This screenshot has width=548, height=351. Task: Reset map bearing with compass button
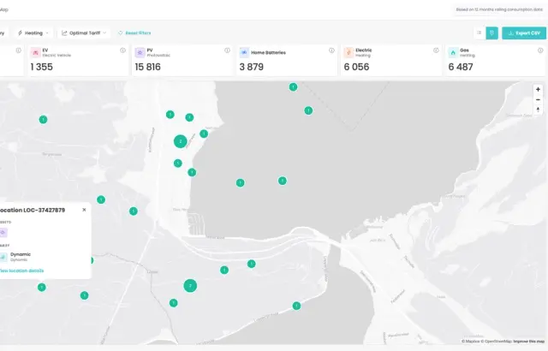click(538, 110)
